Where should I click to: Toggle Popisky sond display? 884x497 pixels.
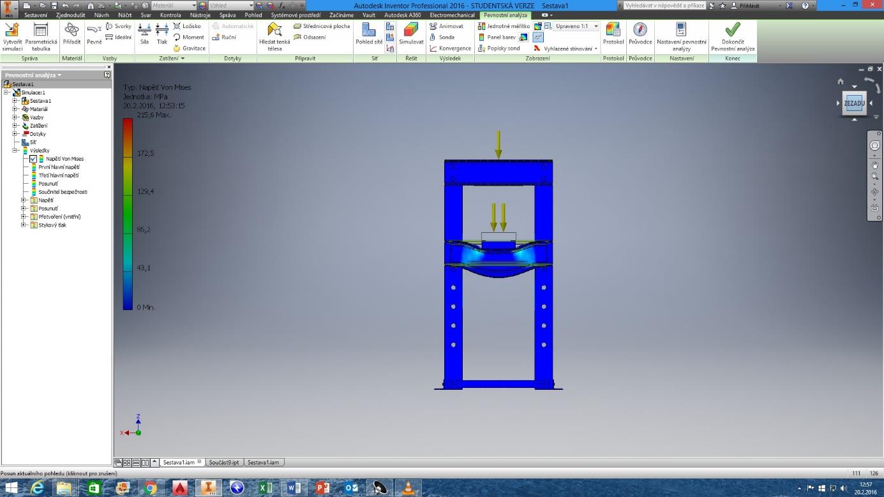coord(498,48)
